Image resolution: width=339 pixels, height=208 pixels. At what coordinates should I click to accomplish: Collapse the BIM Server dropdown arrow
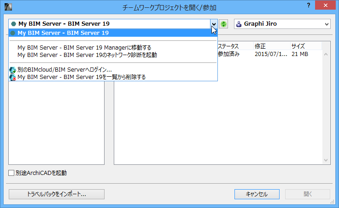pos(214,24)
